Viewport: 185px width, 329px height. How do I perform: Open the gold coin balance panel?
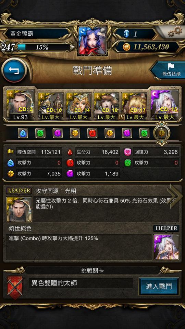[147, 47]
